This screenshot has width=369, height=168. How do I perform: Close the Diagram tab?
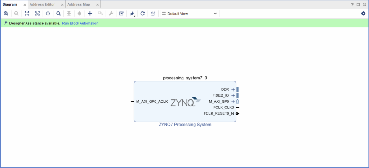[25, 5]
